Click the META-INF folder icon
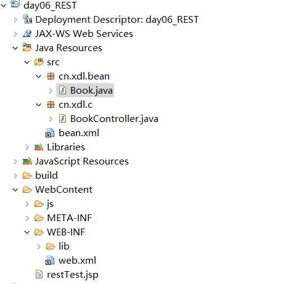Image resolution: width=286 pixels, height=284 pixels. point(39,218)
